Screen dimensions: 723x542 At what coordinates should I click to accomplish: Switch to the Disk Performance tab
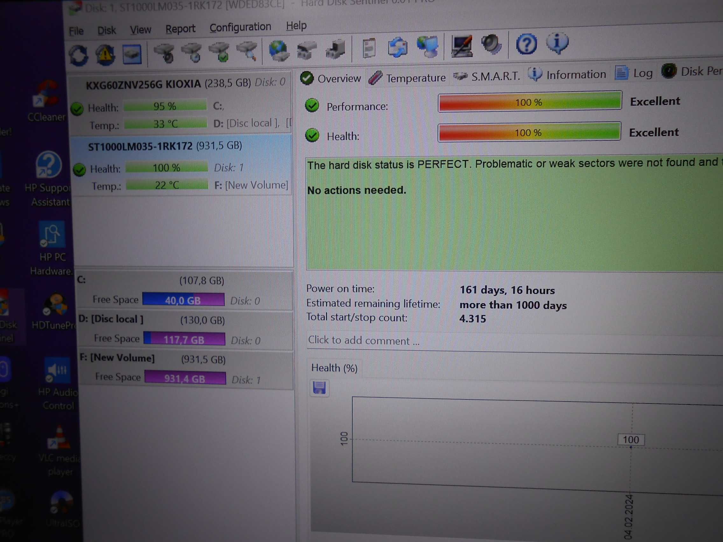pyautogui.click(x=691, y=71)
